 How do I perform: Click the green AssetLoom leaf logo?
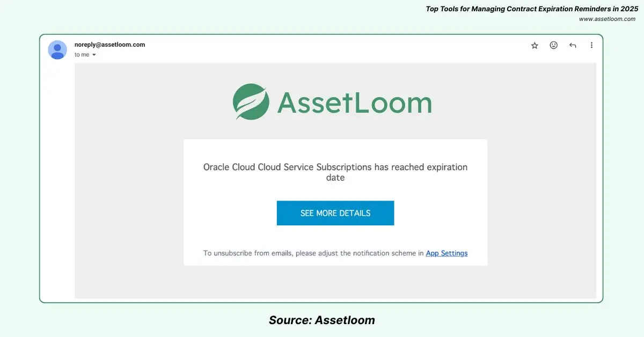point(251,102)
